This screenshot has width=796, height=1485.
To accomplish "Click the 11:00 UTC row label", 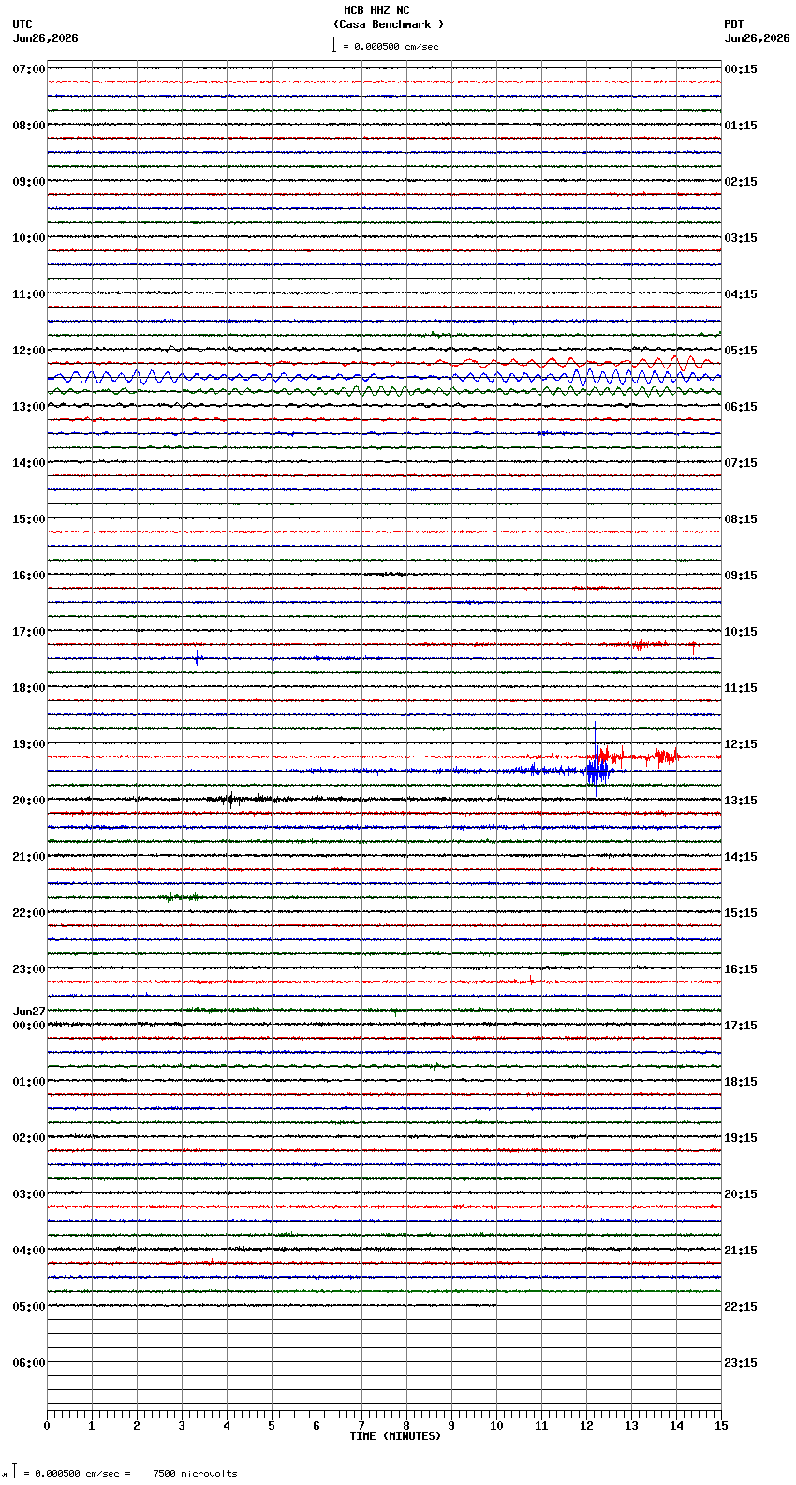I will coord(29,294).
